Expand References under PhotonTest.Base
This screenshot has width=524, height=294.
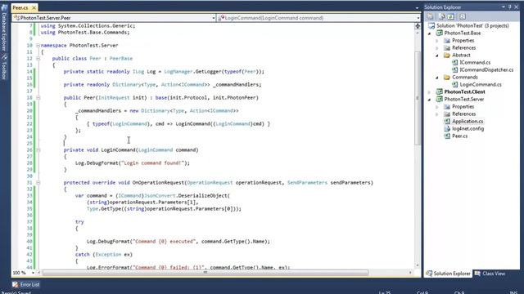point(437,48)
